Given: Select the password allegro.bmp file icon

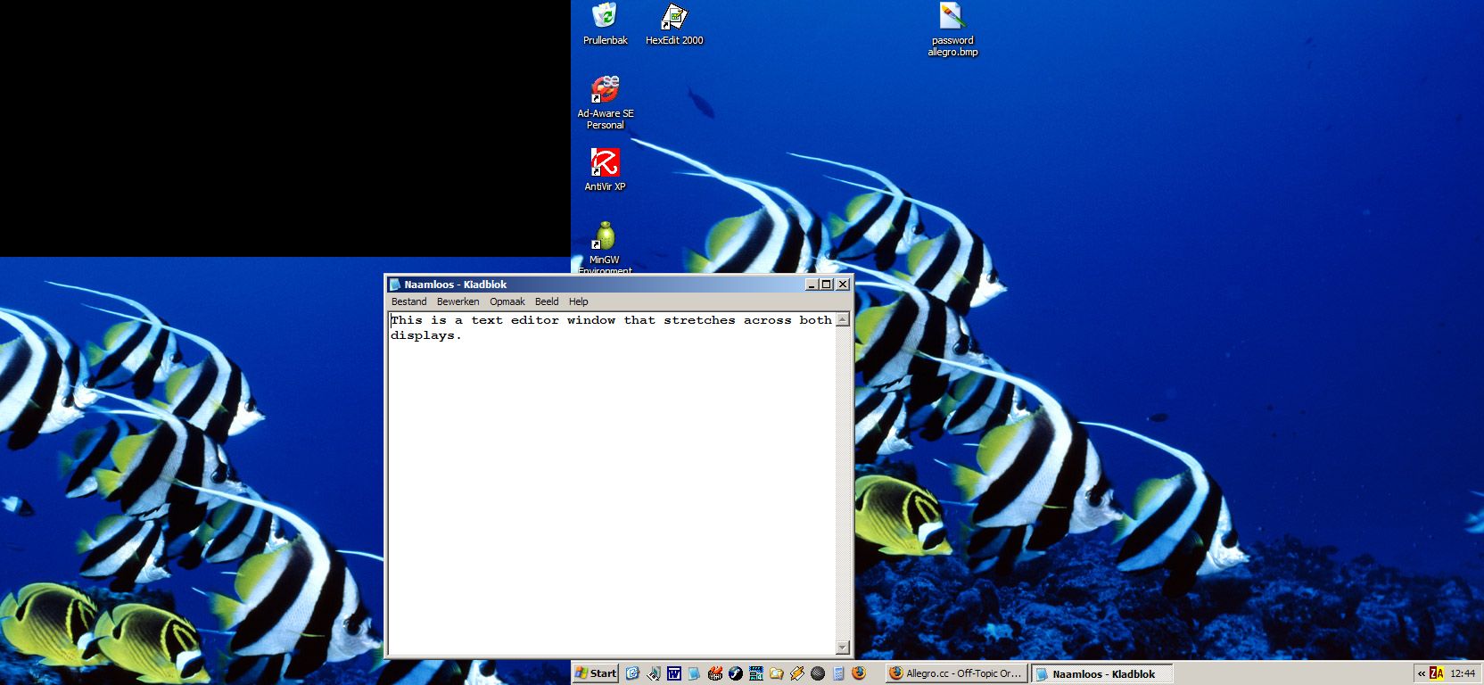Looking at the screenshot, I should coord(952,17).
